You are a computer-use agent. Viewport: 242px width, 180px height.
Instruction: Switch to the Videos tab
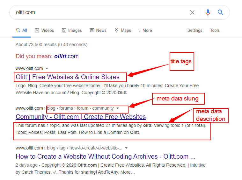44,31
